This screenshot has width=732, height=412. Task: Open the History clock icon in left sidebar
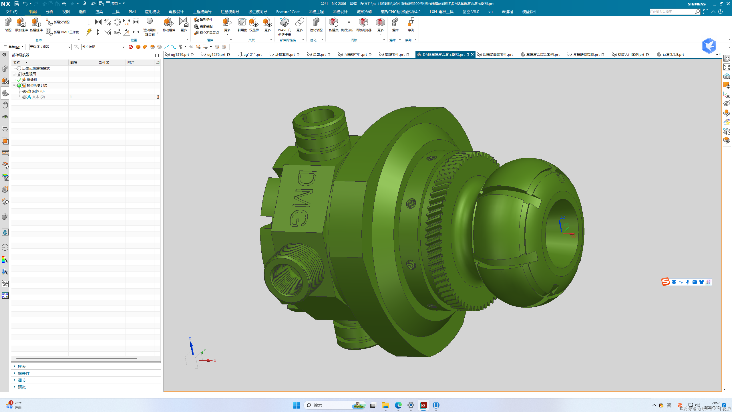5,247
